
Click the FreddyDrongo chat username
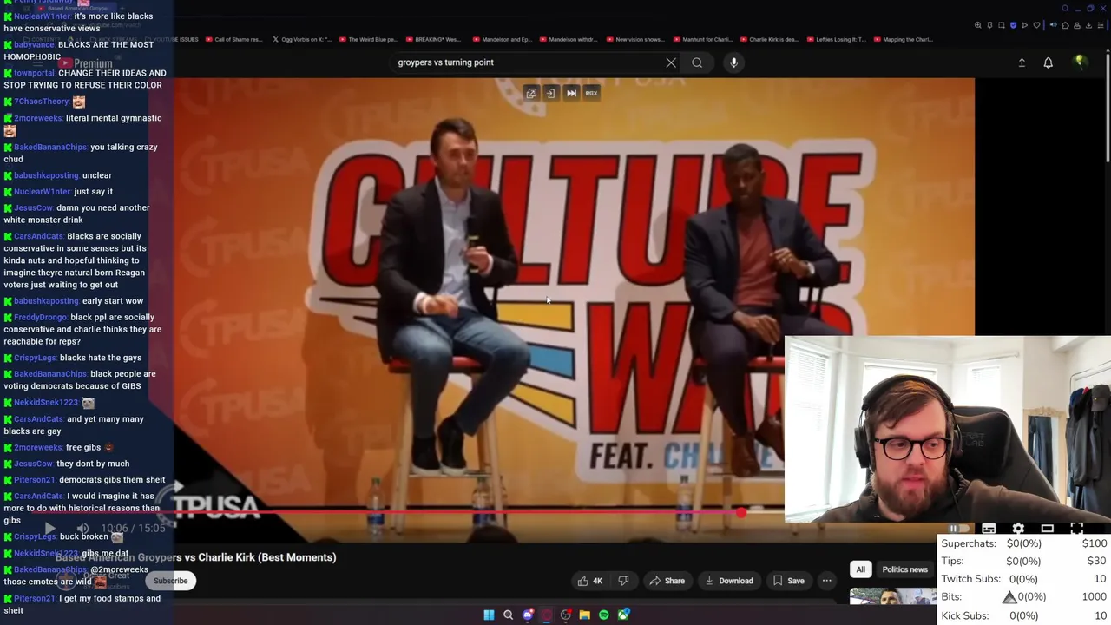tap(40, 317)
